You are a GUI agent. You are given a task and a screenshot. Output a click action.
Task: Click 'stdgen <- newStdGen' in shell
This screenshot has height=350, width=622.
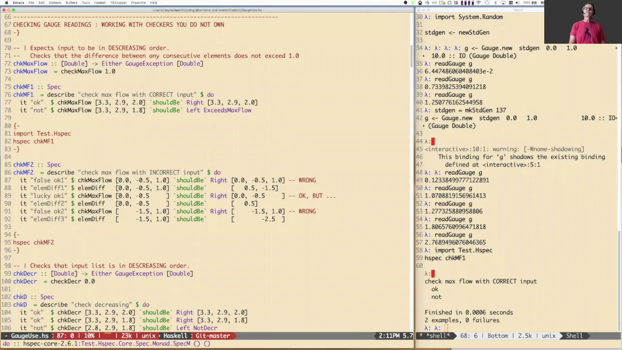click(x=457, y=33)
